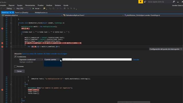183x103 pixels.
Task: Toggle the Condiciones checkbox
Action: pyautogui.click(x=15, y=57)
